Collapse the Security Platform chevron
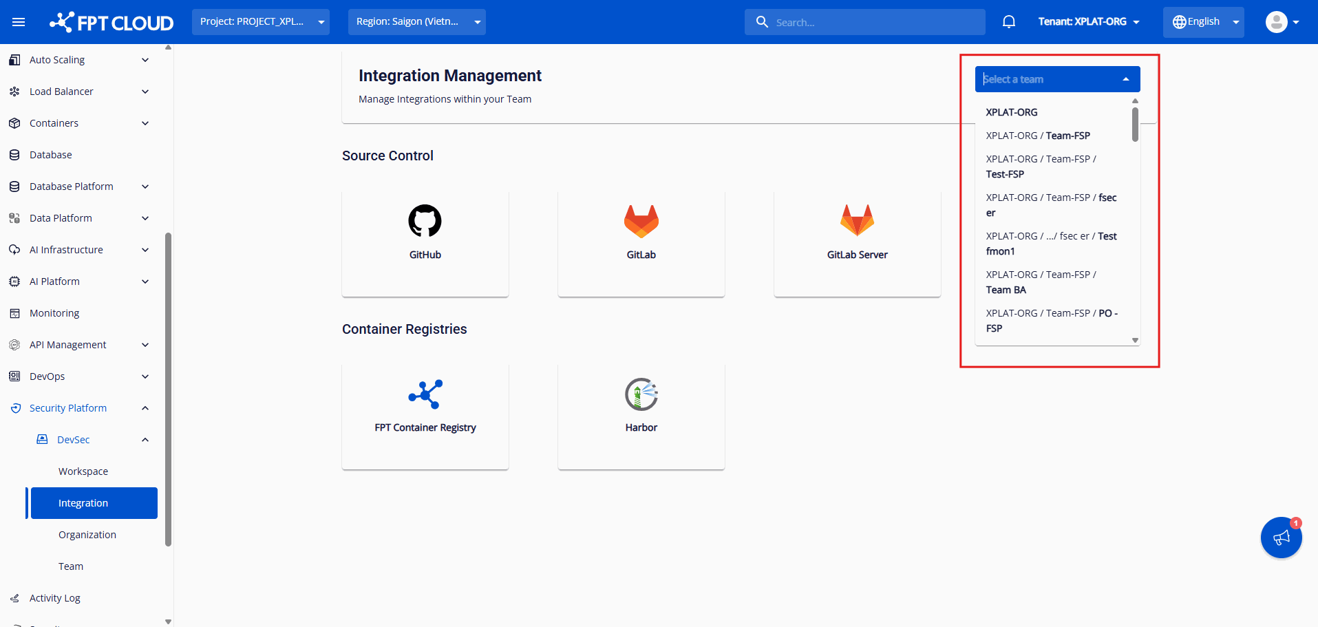1318x627 pixels. [145, 408]
